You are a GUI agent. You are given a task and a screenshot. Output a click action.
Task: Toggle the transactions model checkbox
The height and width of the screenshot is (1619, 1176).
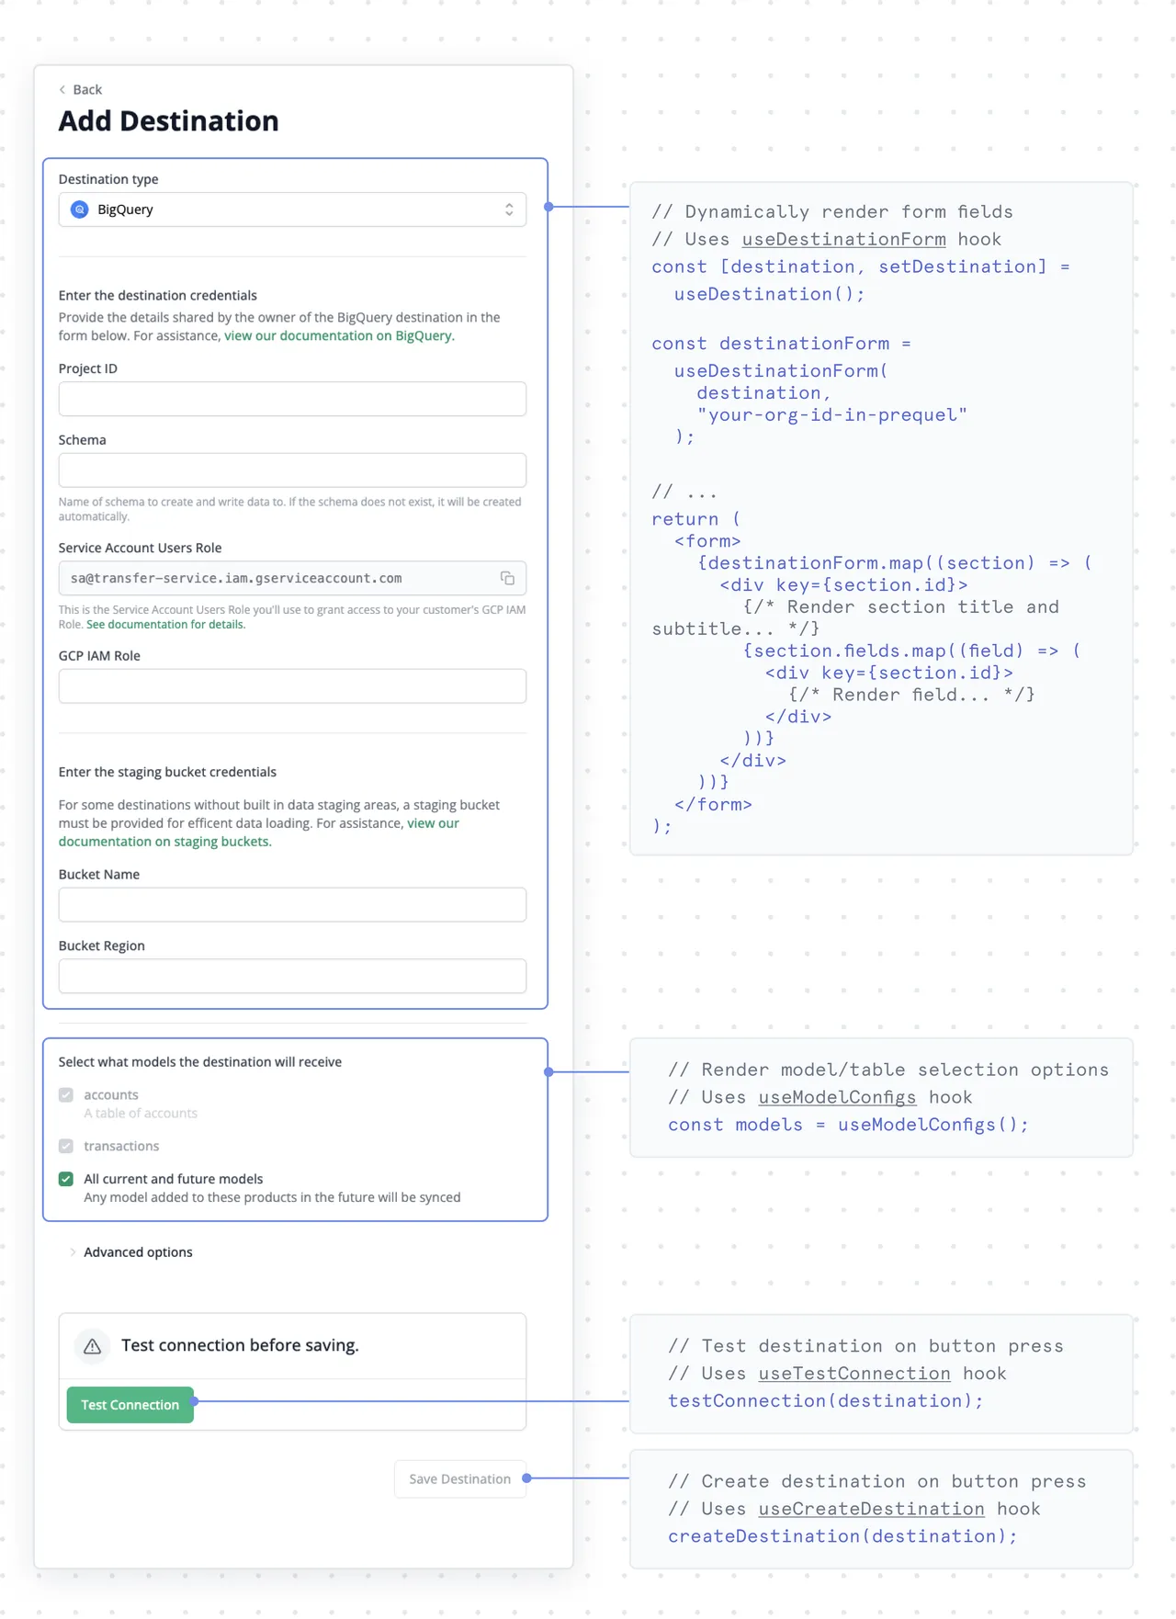click(x=66, y=1147)
